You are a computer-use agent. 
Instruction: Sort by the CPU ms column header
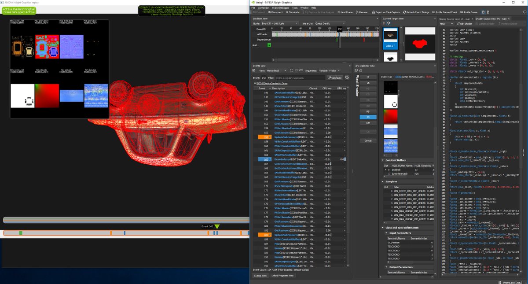point(327,88)
